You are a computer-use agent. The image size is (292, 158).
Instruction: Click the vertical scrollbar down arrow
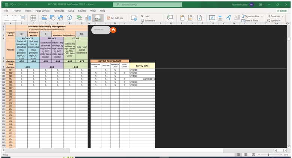(x=289, y=147)
